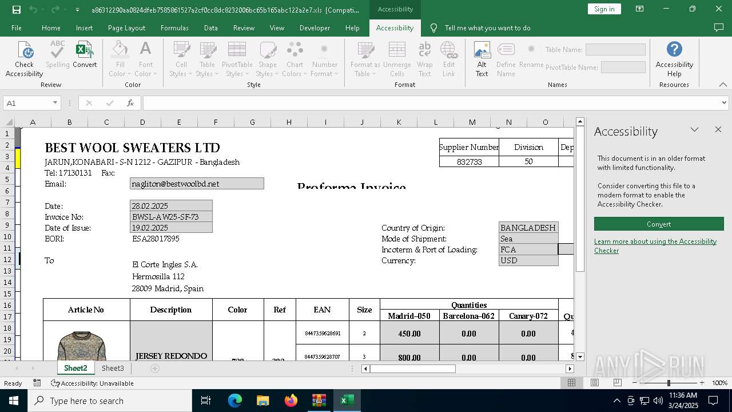Click the 100% zoom level
The image size is (732, 412).
click(x=719, y=383)
